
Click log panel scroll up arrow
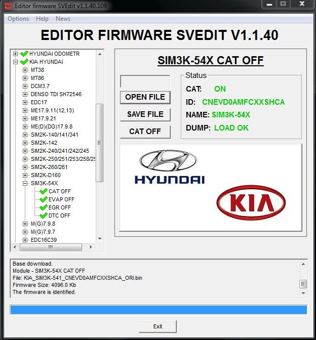303,264
